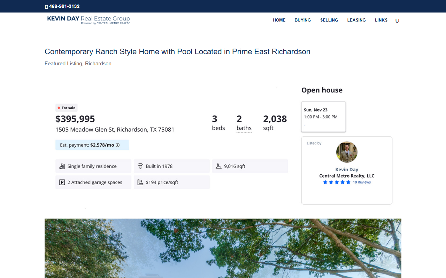Image resolution: width=446 pixels, height=278 pixels.
Task: Click the 2,038 sqft figure
Action: (x=275, y=123)
